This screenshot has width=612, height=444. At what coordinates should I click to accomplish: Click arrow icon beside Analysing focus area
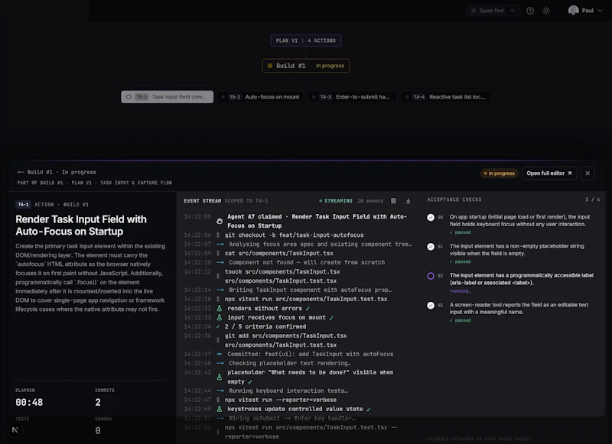coord(220,244)
